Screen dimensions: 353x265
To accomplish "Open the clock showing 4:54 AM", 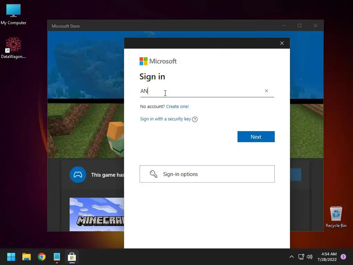I will click(x=327, y=257).
